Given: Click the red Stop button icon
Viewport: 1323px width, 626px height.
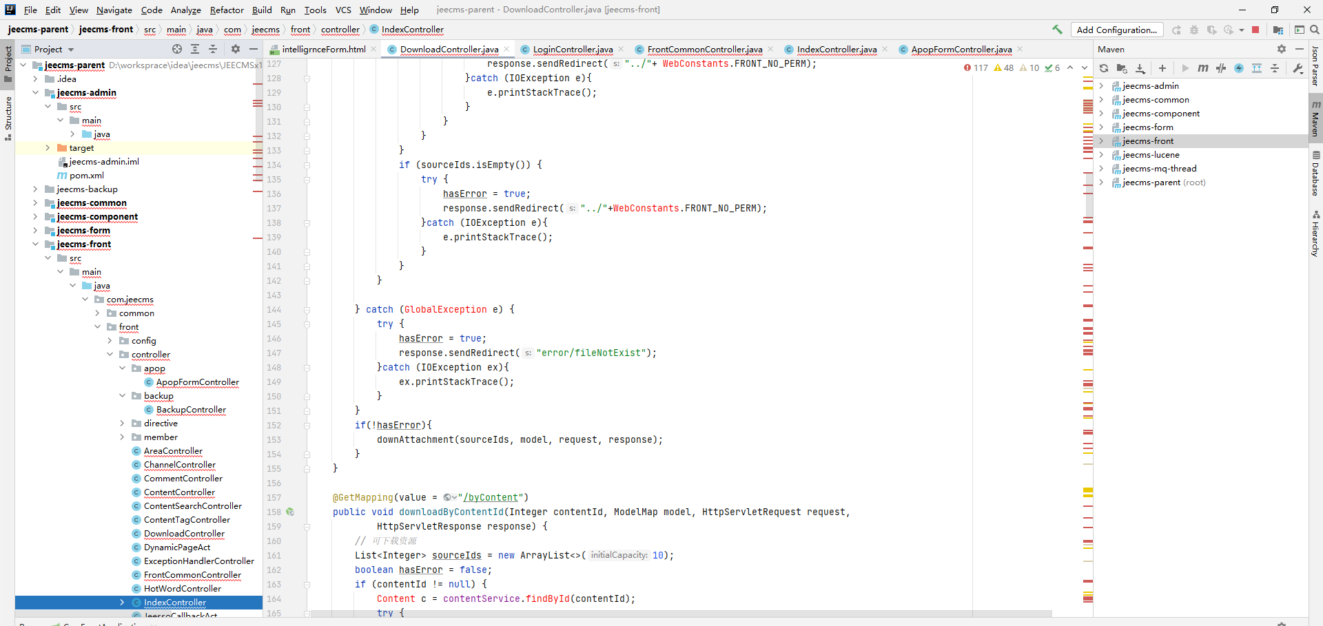Looking at the screenshot, I should point(1255,30).
